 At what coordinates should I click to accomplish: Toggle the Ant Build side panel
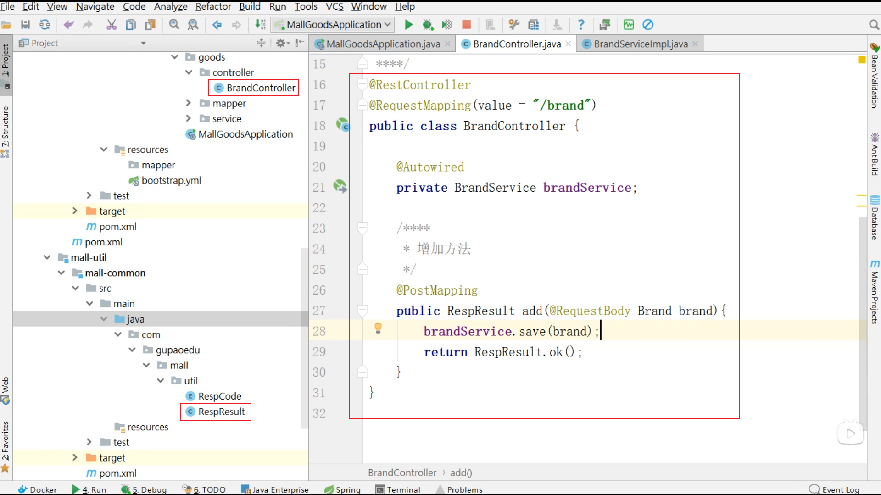click(x=875, y=154)
